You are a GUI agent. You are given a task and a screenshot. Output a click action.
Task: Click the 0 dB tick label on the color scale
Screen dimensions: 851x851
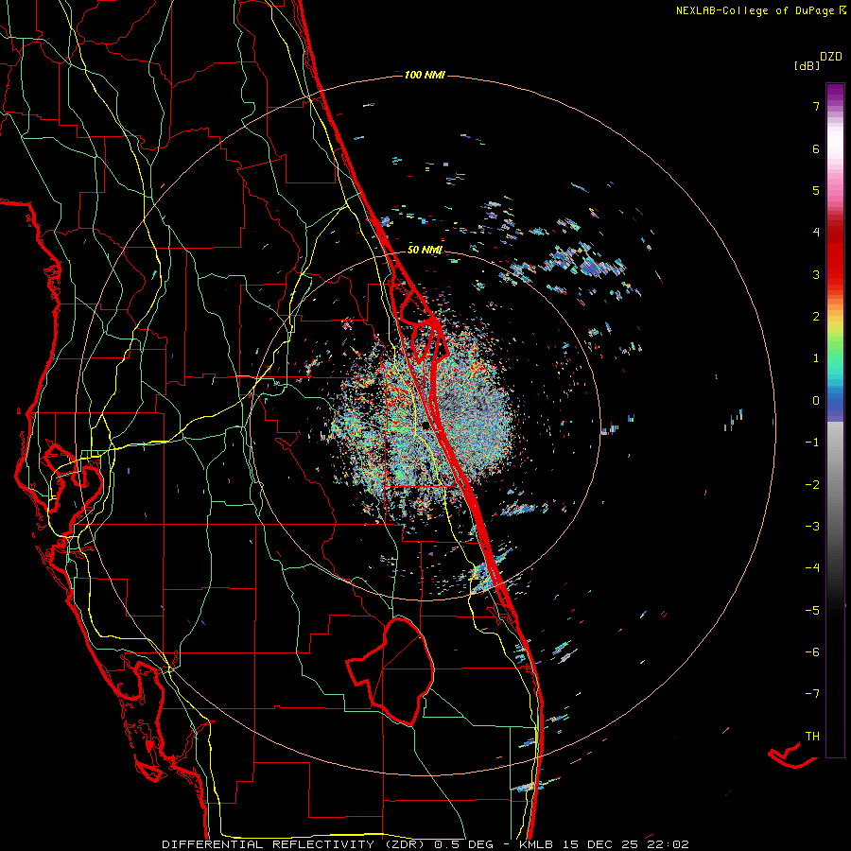click(816, 401)
